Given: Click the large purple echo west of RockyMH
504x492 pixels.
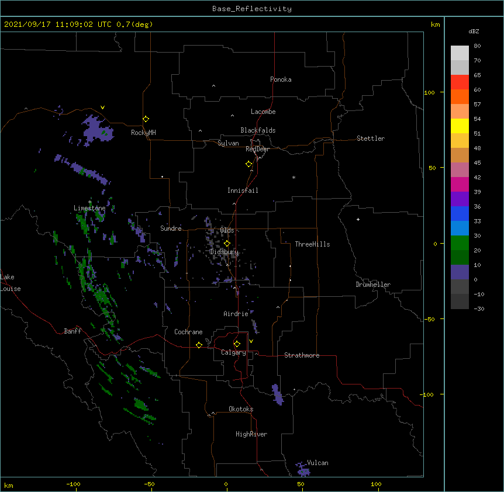Looking at the screenshot, I should click(x=98, y=130).
